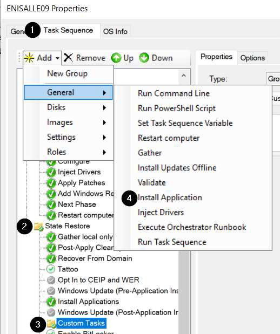Click the Recover From Domain checkmark icon

point(51,258)
